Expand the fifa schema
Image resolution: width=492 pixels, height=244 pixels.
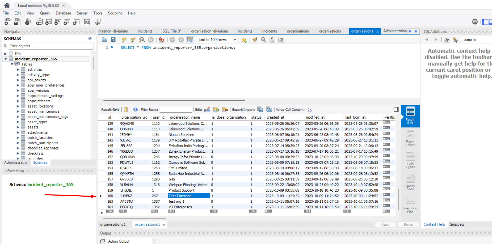[6, 54]
